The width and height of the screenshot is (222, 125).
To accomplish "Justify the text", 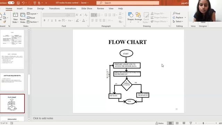I will [x=104, y=20].
